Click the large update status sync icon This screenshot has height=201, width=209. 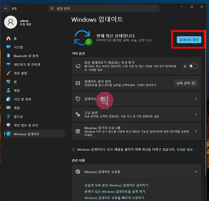(83, 38)
